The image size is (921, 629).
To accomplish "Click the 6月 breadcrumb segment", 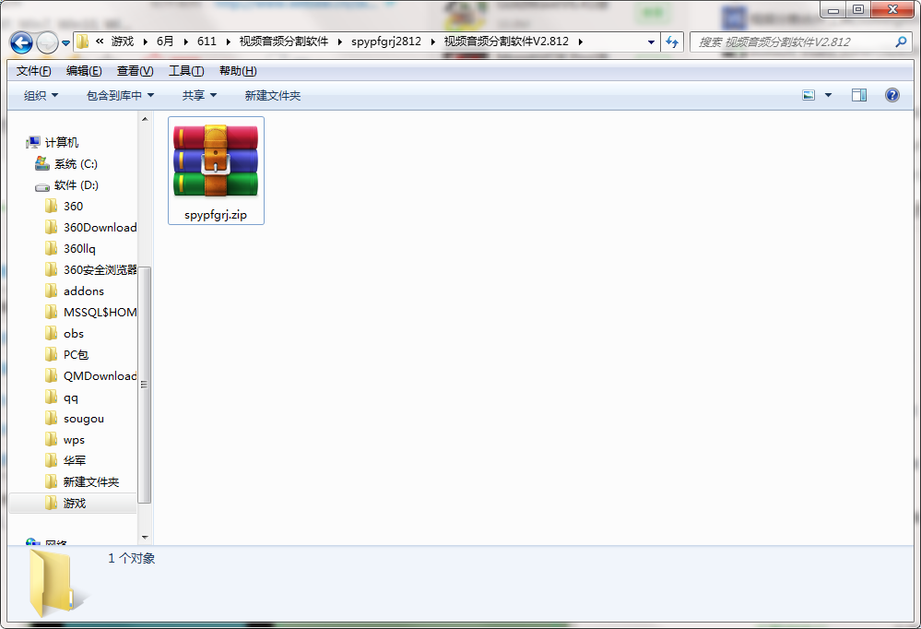I will [165, 42].
